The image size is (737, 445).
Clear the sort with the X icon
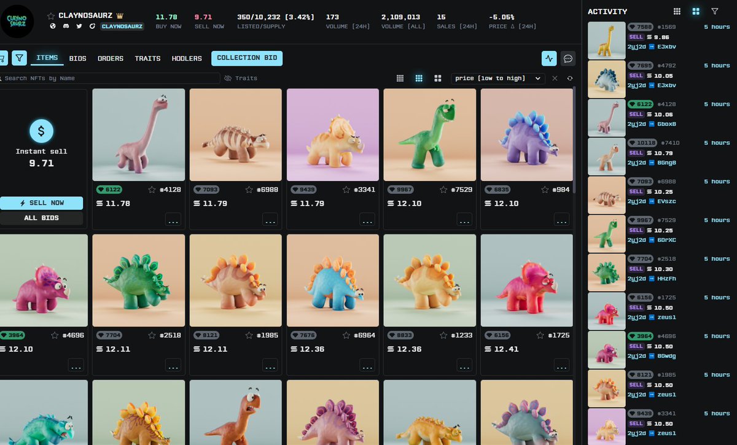(x=555, y=79)
